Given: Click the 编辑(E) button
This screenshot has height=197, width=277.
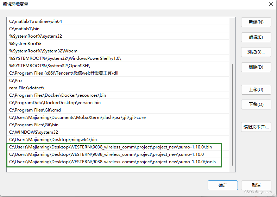Looking at the screenshot, I should (256, 37).
